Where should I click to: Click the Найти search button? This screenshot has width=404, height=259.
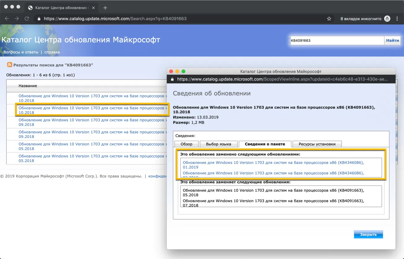point(392,40)
